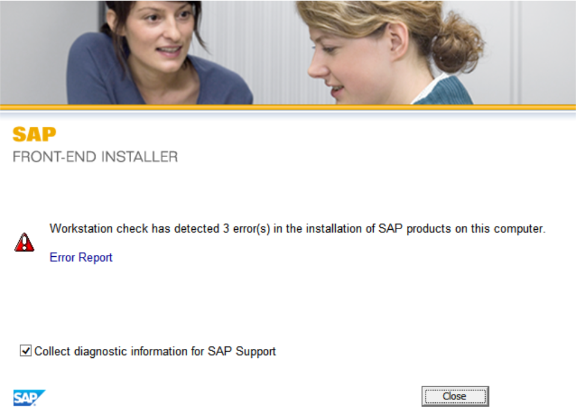This screenshot has width=576, height=418.
Task: Click the FRONT-END INSTALLER title text
Action: pos(95,157)
